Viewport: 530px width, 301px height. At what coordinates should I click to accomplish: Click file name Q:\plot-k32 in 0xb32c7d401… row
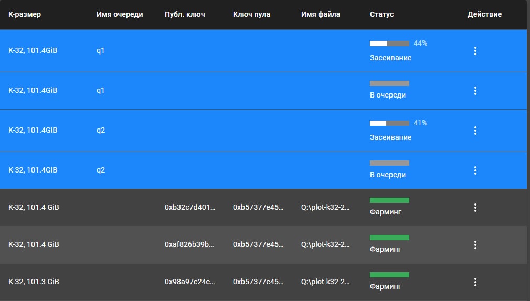[325, 207]
